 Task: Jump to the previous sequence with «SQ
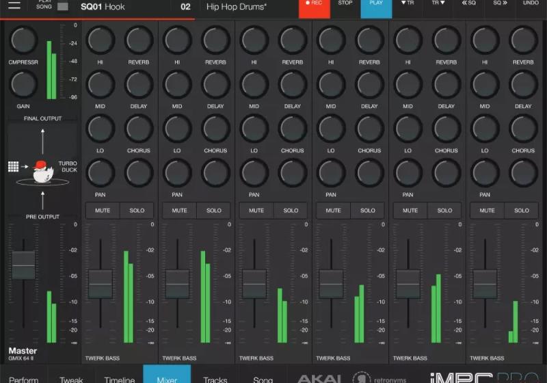[469, 8]
